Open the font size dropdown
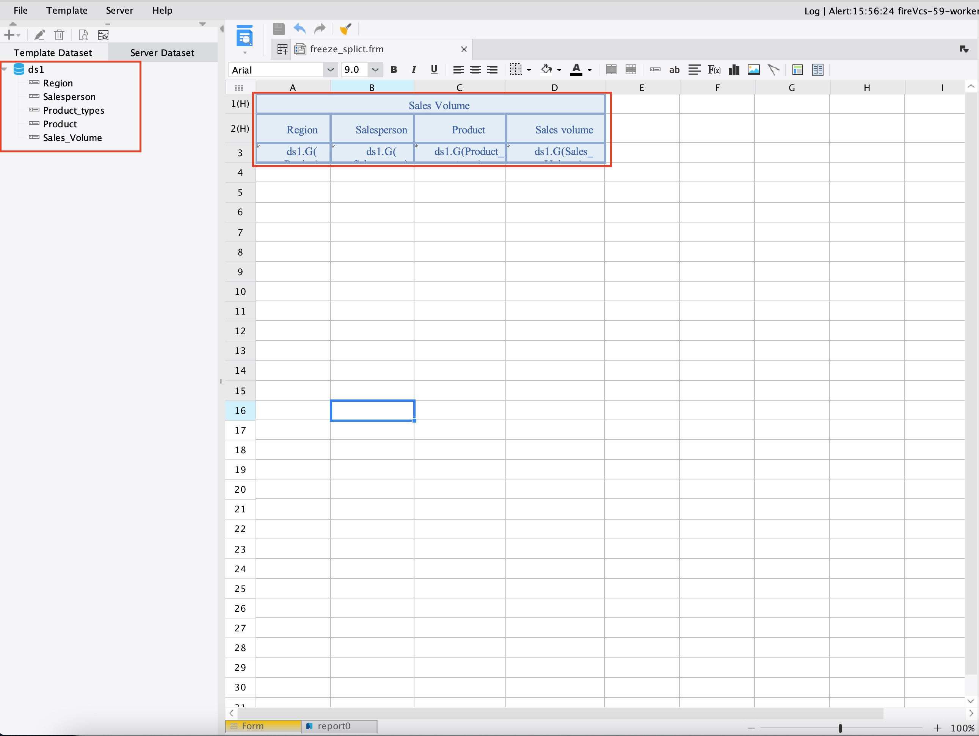This screenshot has width=979, height=736. click(x=375, y=69)
